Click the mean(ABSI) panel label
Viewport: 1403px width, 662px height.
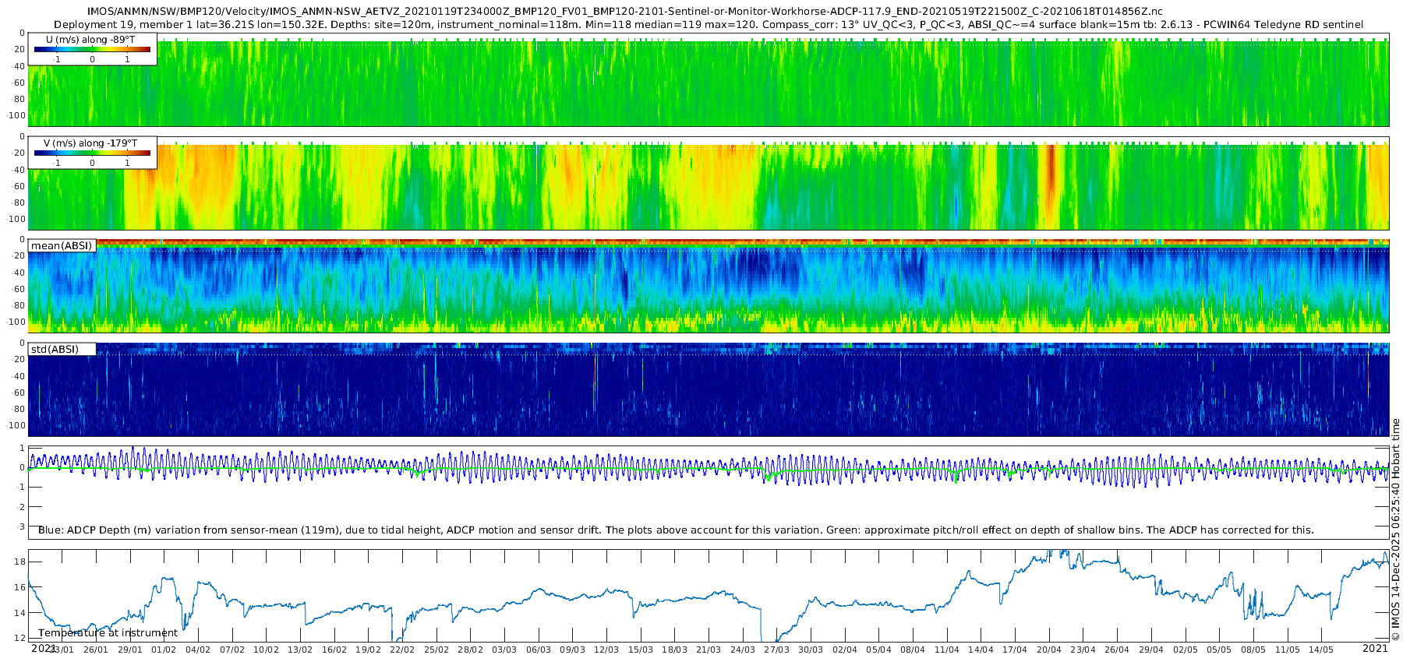click(62, 246)
